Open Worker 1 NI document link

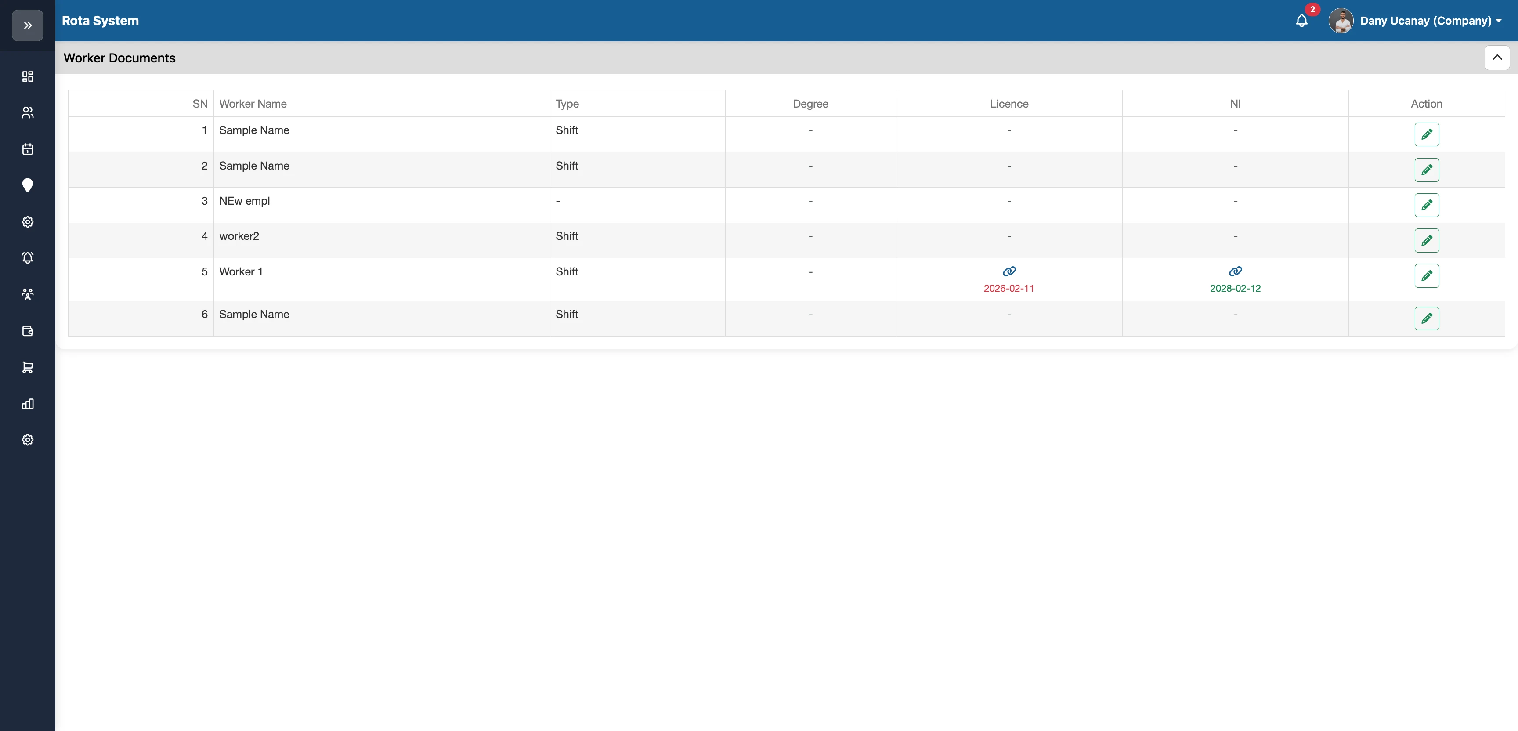pos(1235,271)
